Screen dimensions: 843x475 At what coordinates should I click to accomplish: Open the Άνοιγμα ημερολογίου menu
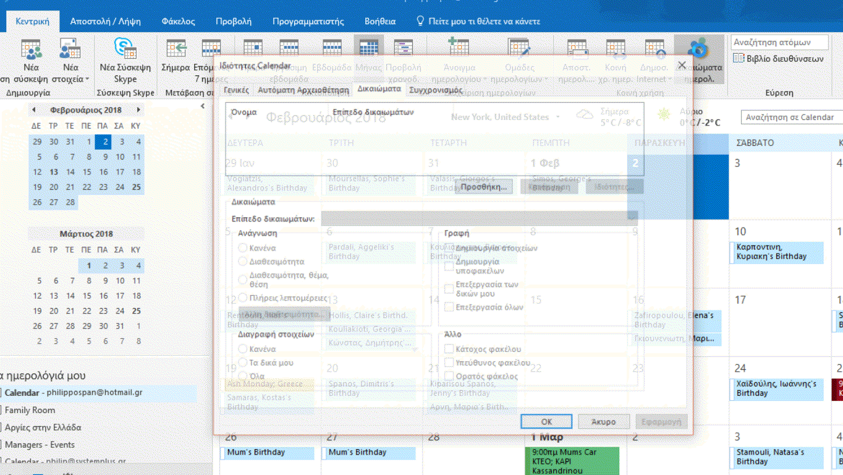[459, 61]
